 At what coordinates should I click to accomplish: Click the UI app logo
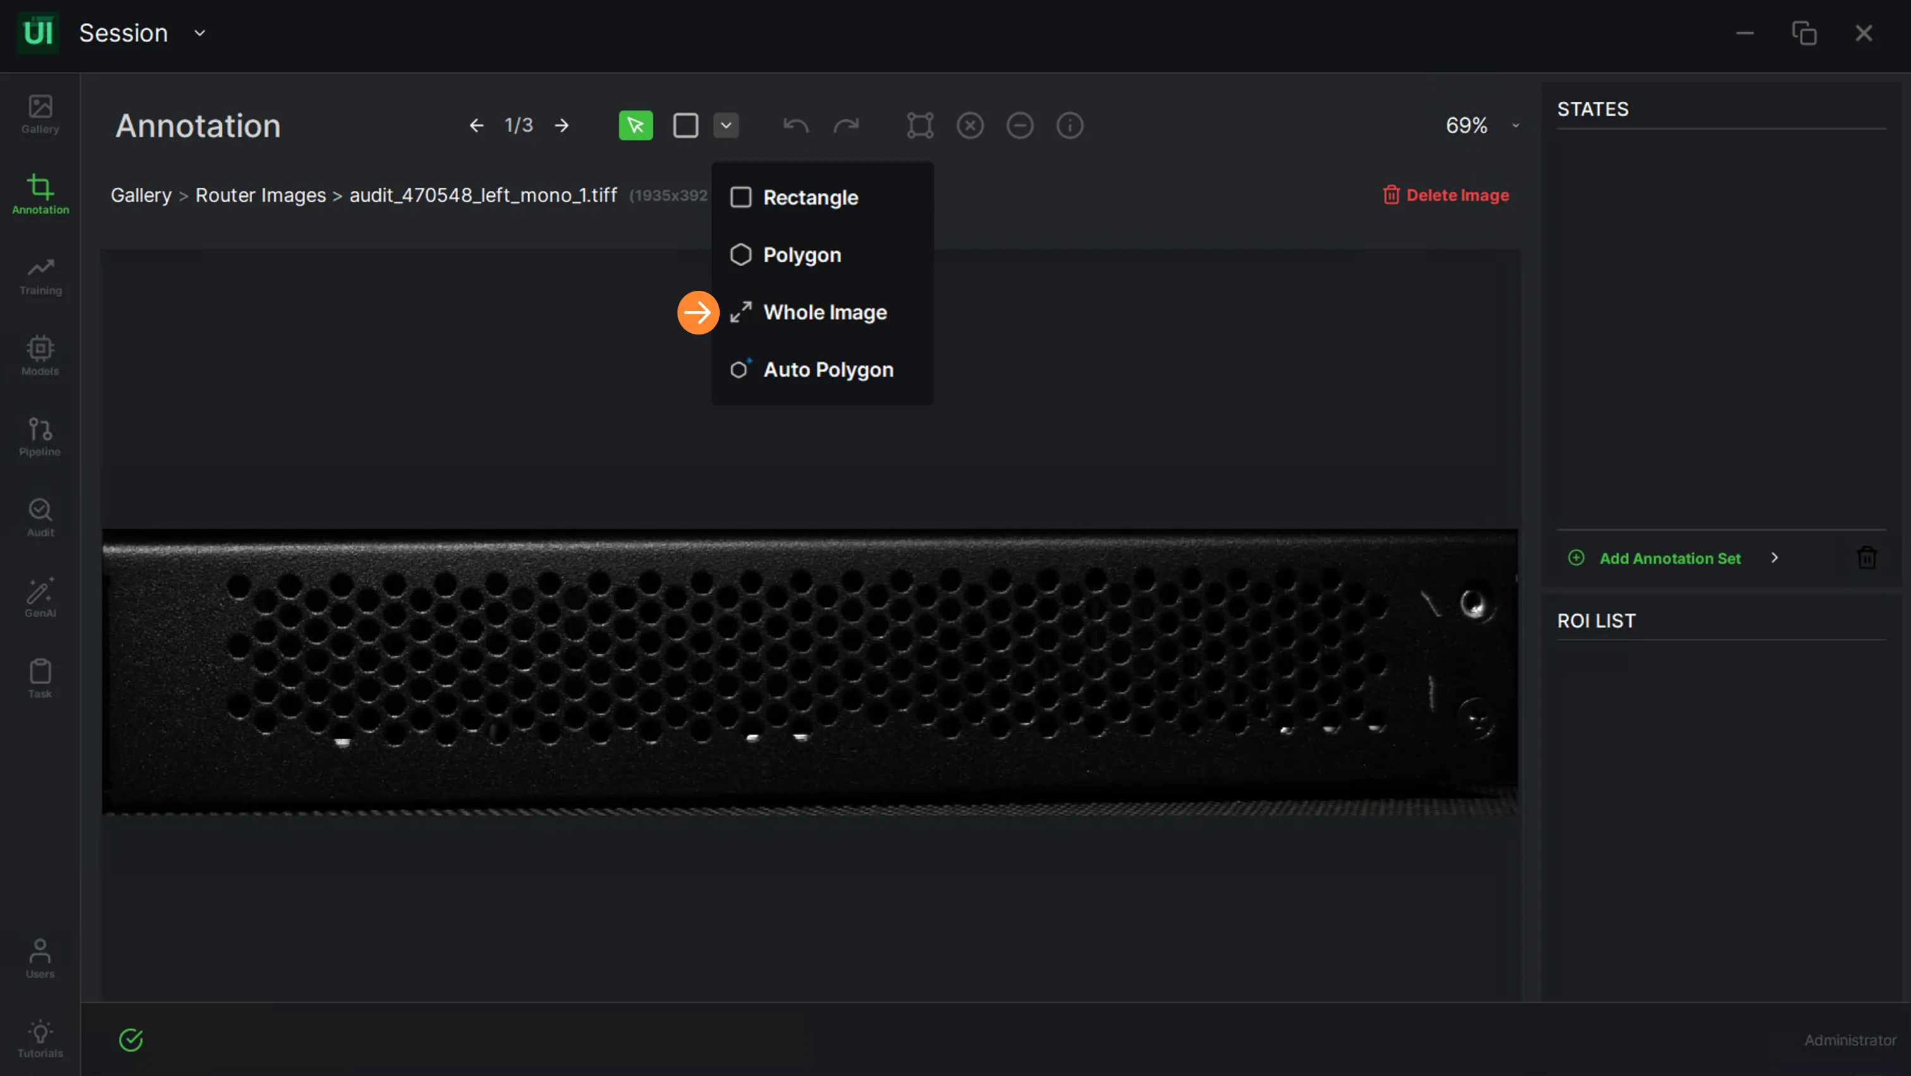(x=38, y=34)
